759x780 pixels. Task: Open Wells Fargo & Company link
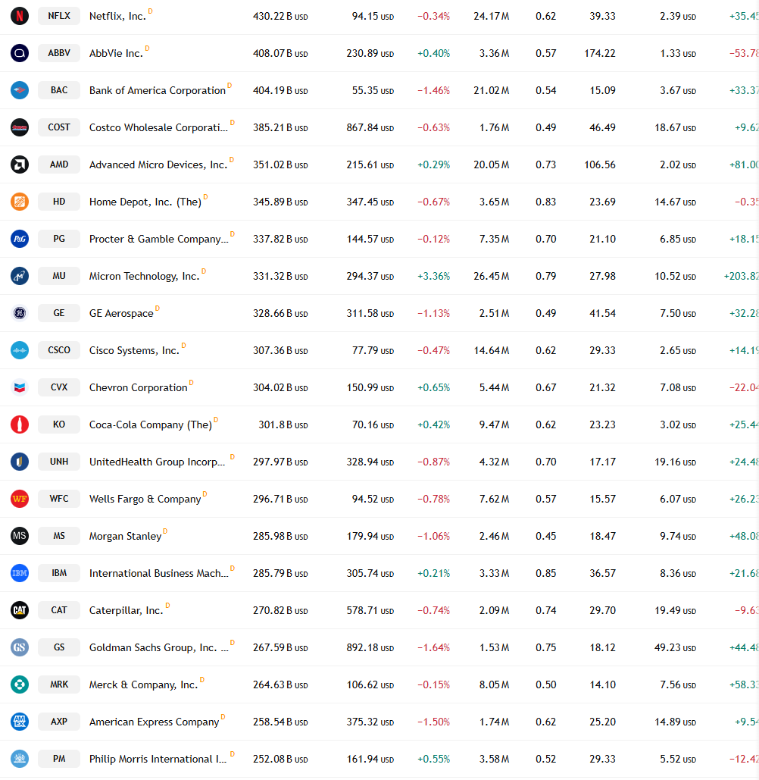(x=145, y=499)
